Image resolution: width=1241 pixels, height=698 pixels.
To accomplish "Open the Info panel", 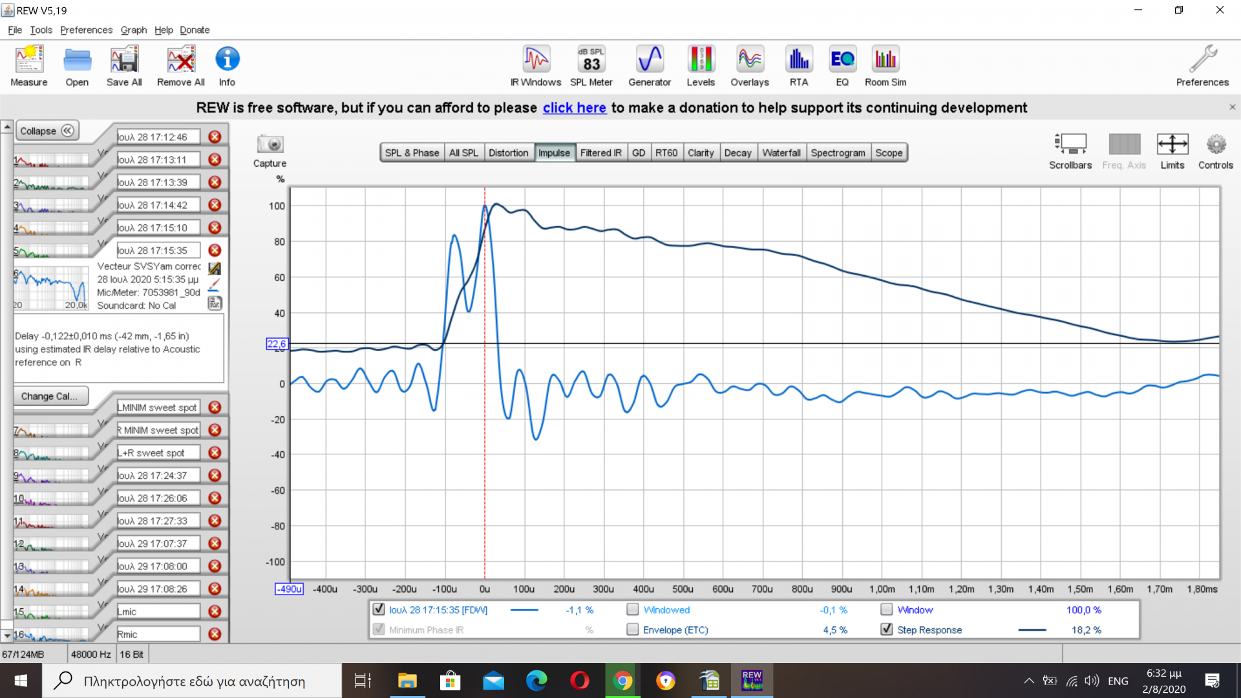I will pyautogui.click(x=227, y=65).
